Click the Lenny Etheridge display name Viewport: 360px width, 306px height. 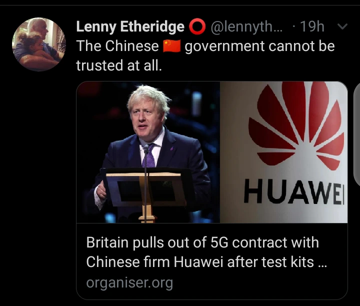130,26
